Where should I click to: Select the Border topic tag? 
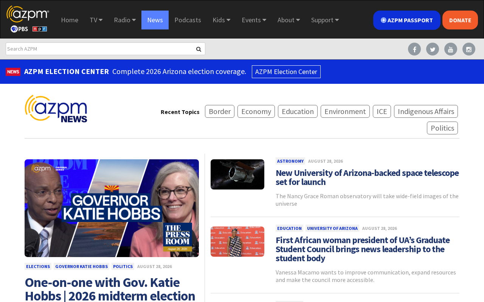(220, 111)
